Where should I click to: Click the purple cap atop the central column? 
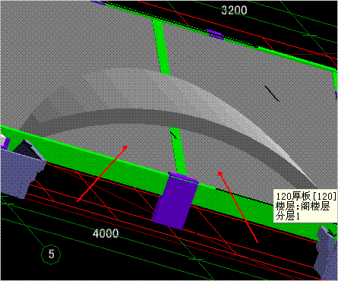coord(183,177)
